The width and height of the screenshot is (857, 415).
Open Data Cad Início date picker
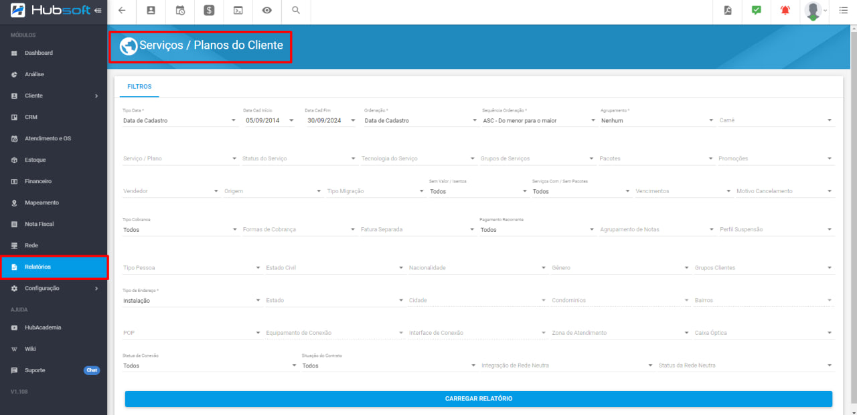[x=270, y=120]
